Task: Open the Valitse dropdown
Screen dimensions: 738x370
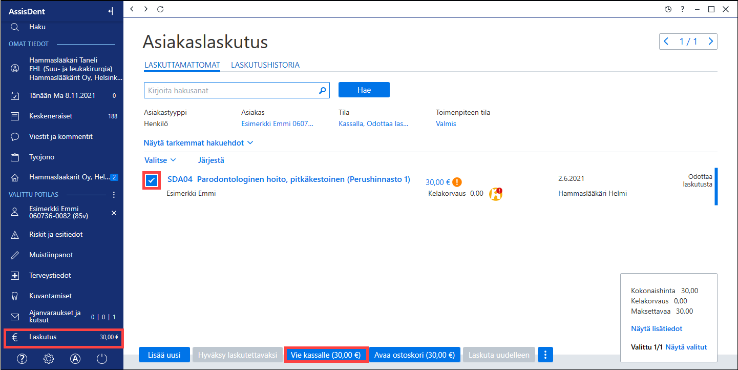Action: click(160, 160)
